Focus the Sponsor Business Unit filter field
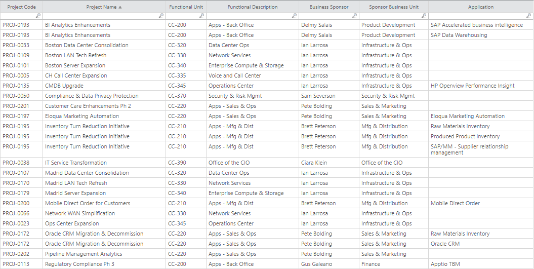This screenshot has width=534, height=269. click(394, 16)
